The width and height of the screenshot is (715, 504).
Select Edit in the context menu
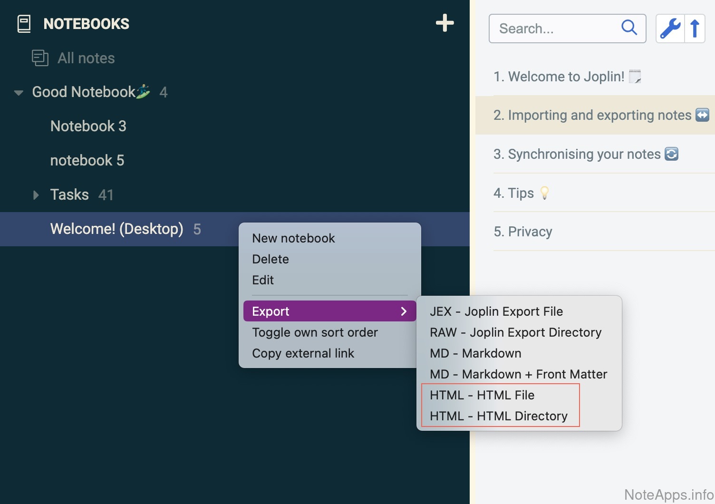[x=263, y=280]
